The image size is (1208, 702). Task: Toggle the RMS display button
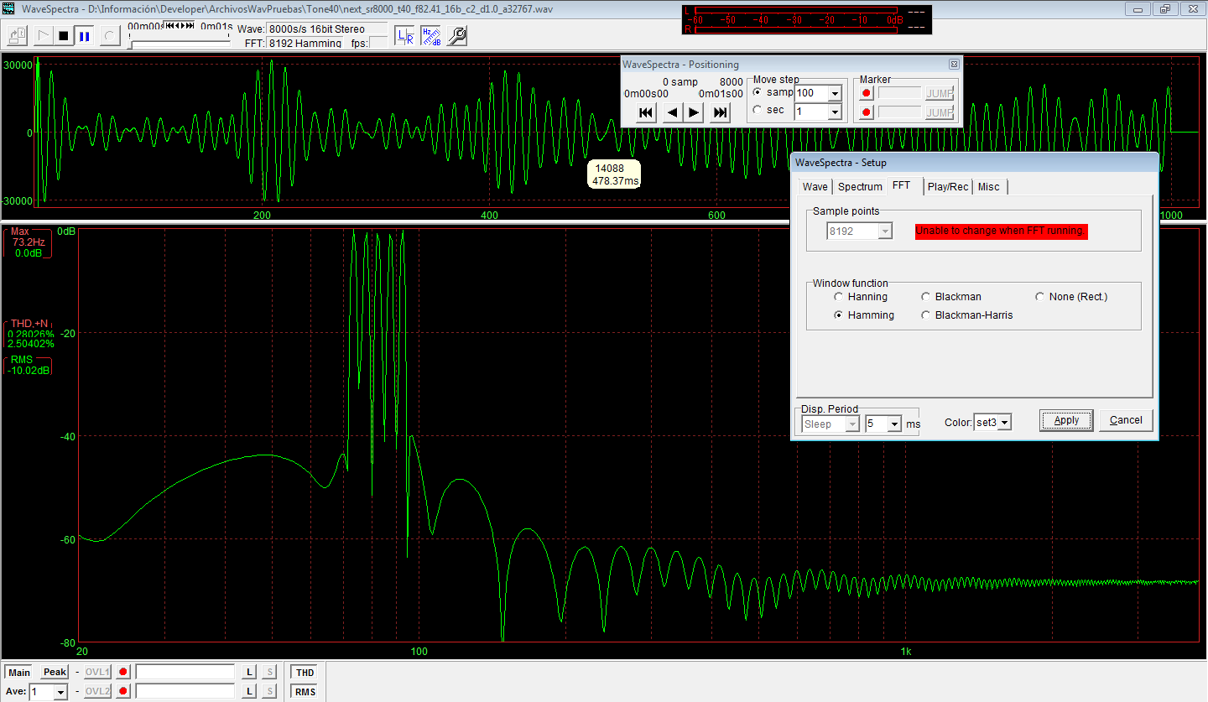tap(305, 692)
